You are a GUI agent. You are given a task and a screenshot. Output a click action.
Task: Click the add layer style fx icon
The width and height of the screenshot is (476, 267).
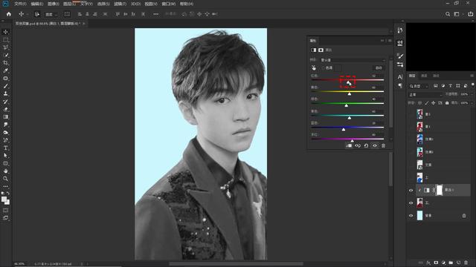point(428,263)
